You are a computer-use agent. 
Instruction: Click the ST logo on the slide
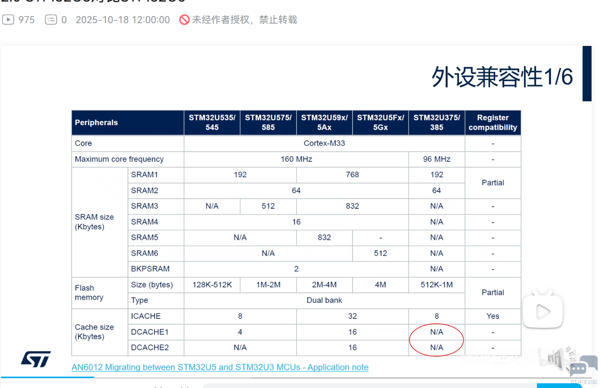36,359
